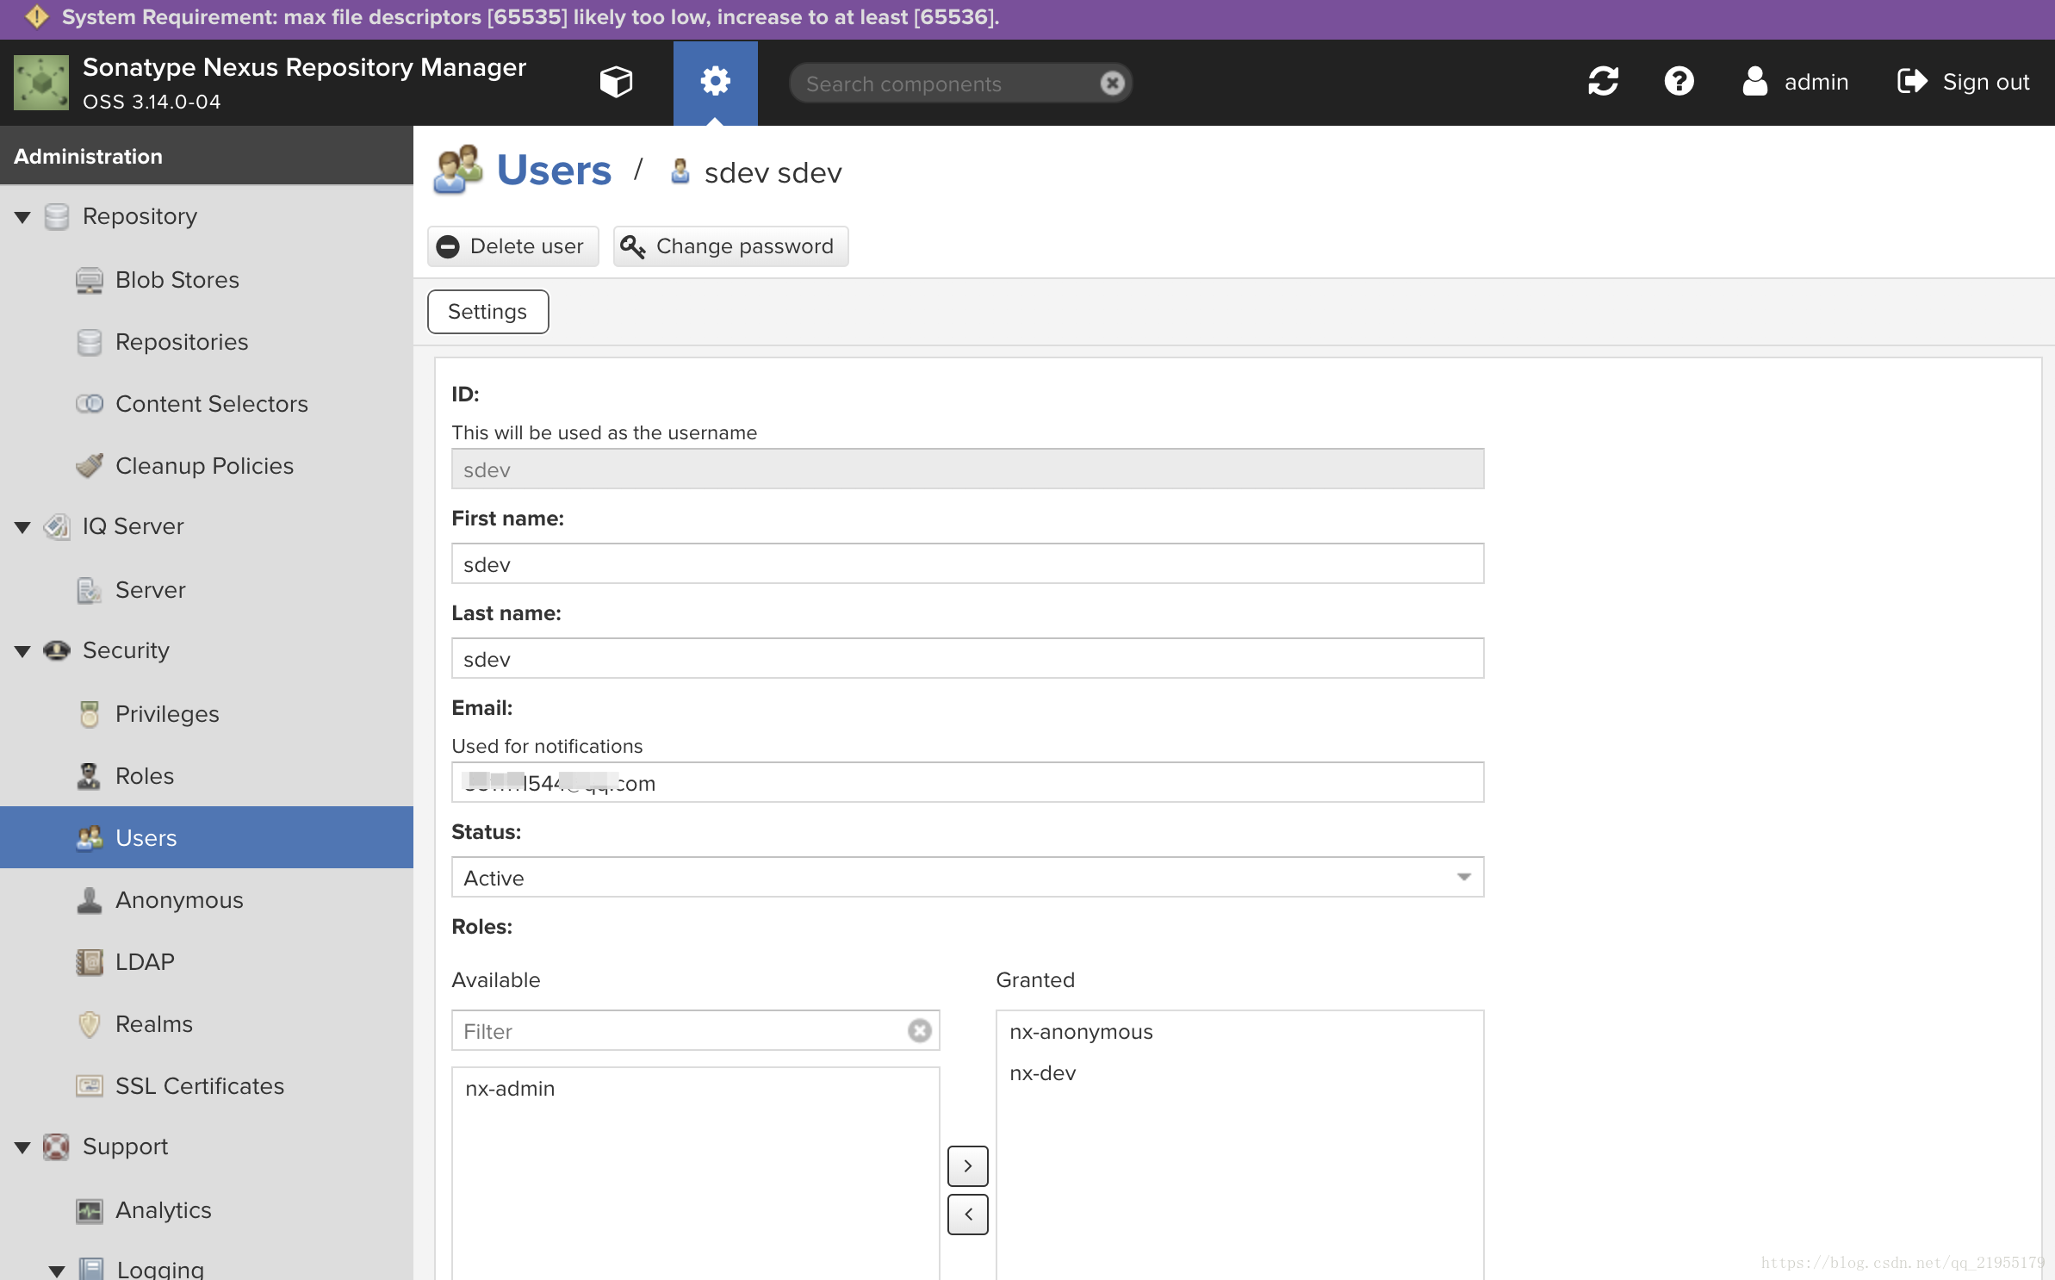Click the disabled ID field
The width and height of the screenshot is (2055, 1280).
coord(967,469)
